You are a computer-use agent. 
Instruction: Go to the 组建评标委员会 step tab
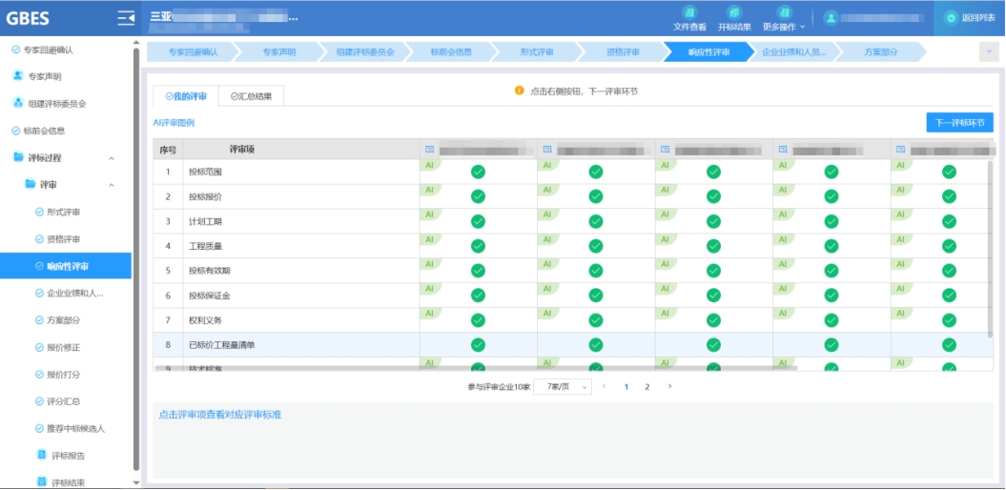[x=365, y=51]
